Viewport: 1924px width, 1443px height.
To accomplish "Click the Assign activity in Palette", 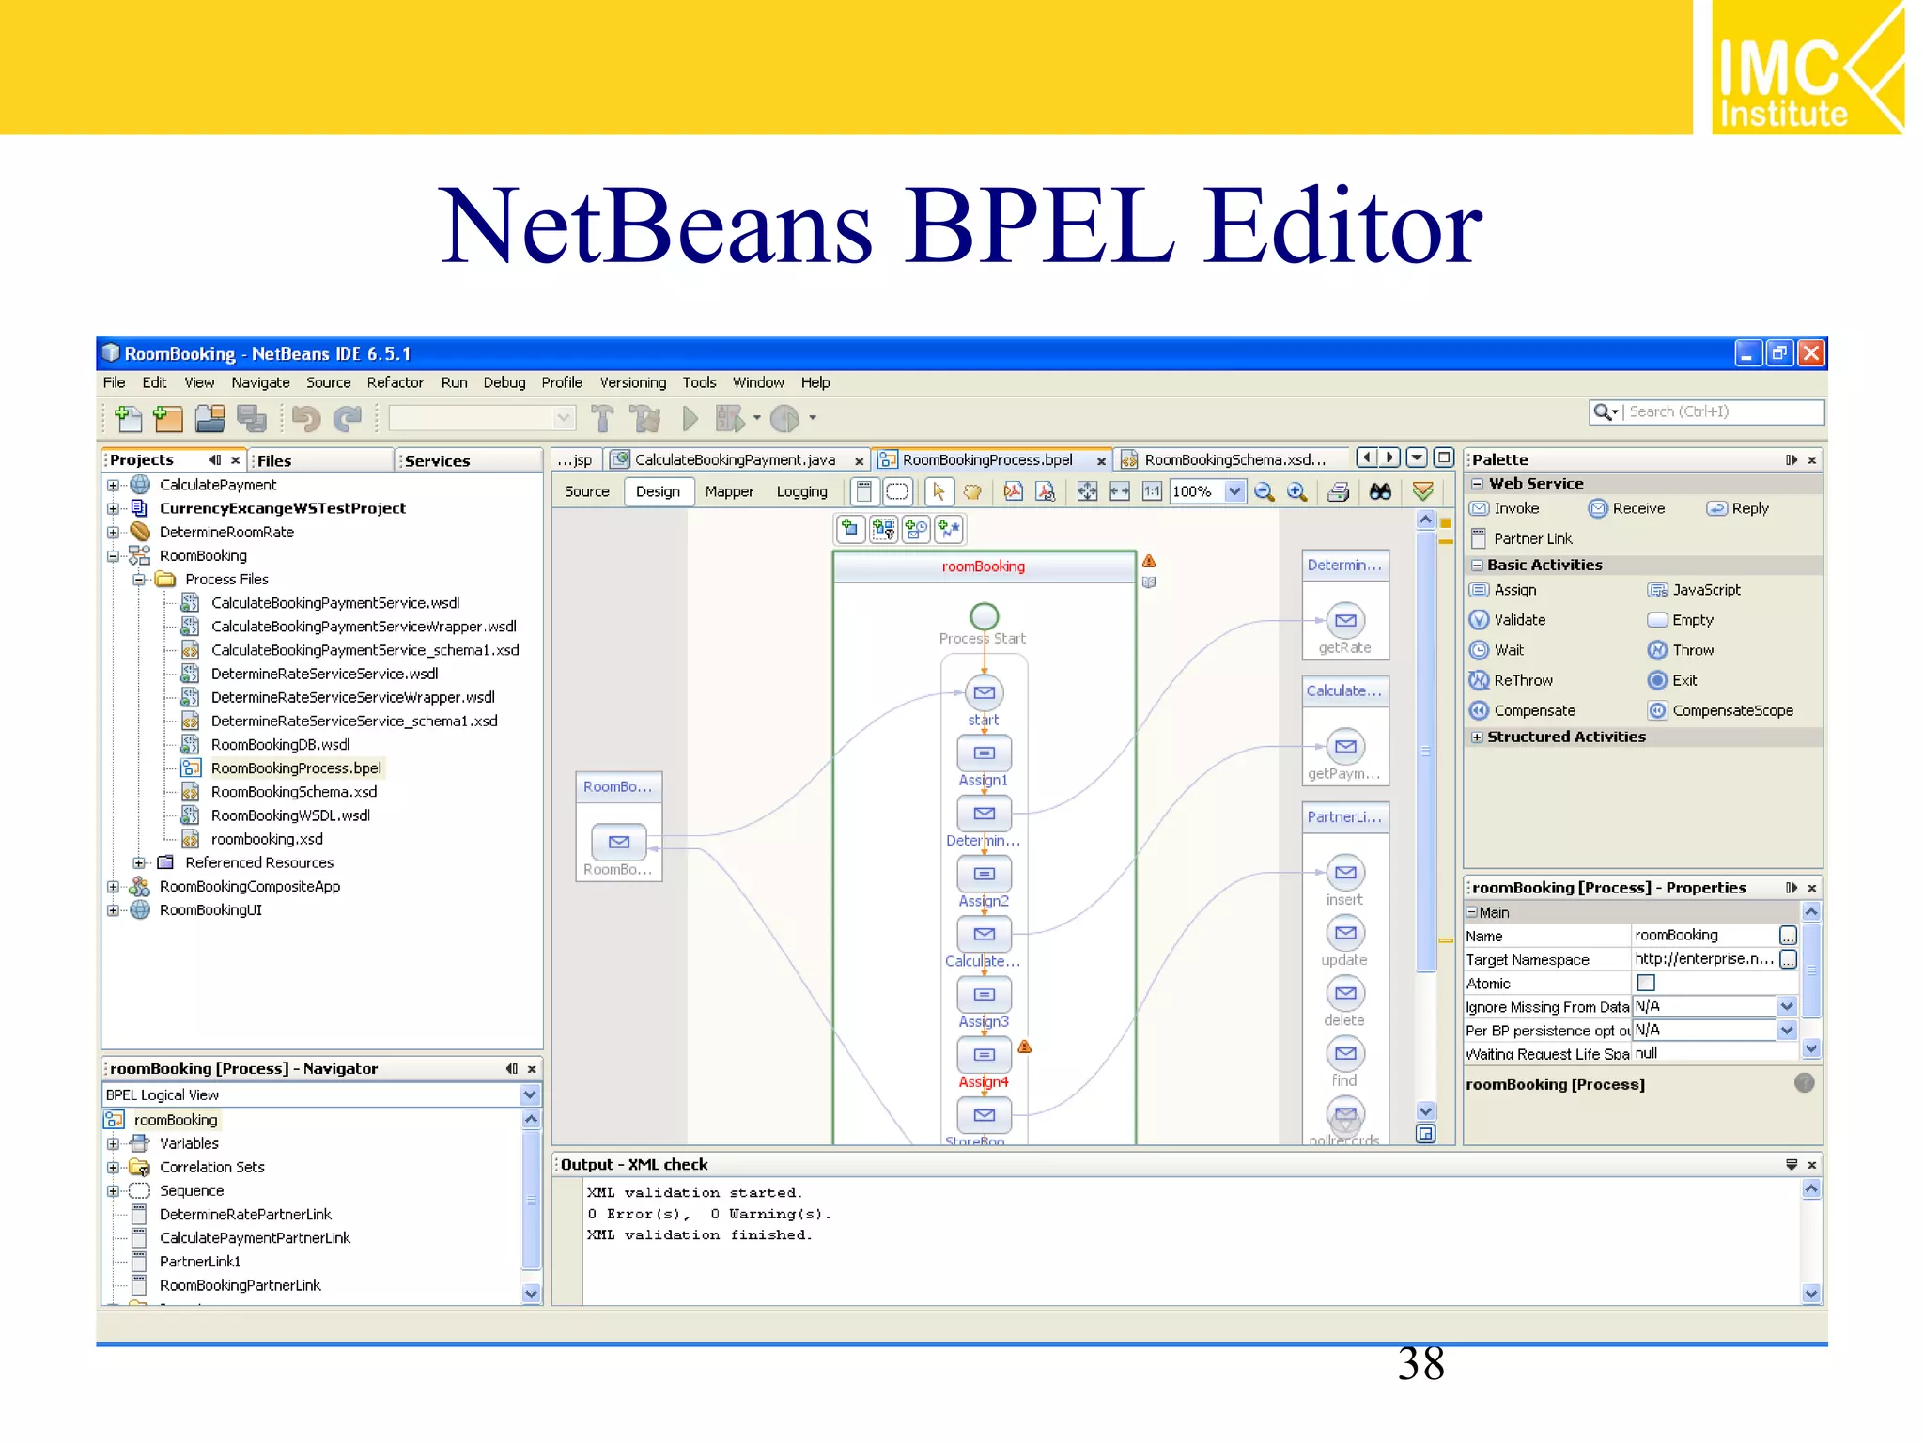I will coord(1503,590).
